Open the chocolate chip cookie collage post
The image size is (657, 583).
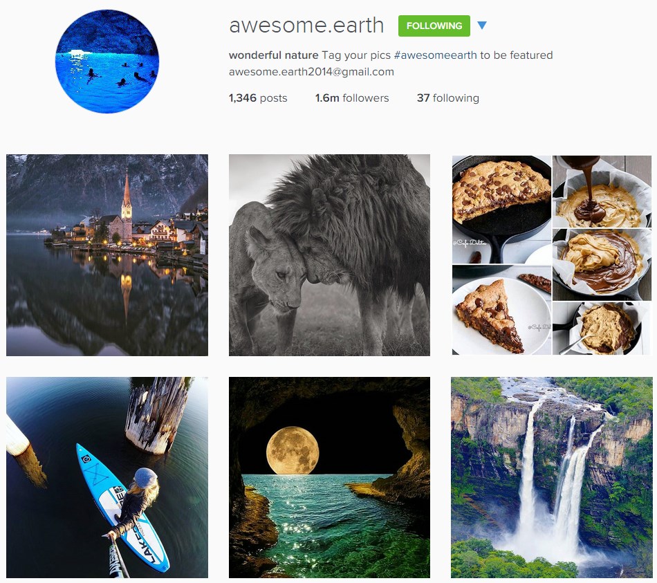click(x=552, y=255)
